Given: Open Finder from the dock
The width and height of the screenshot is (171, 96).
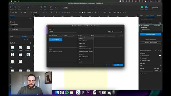Looking at the screenshot, I should point(57,93).
